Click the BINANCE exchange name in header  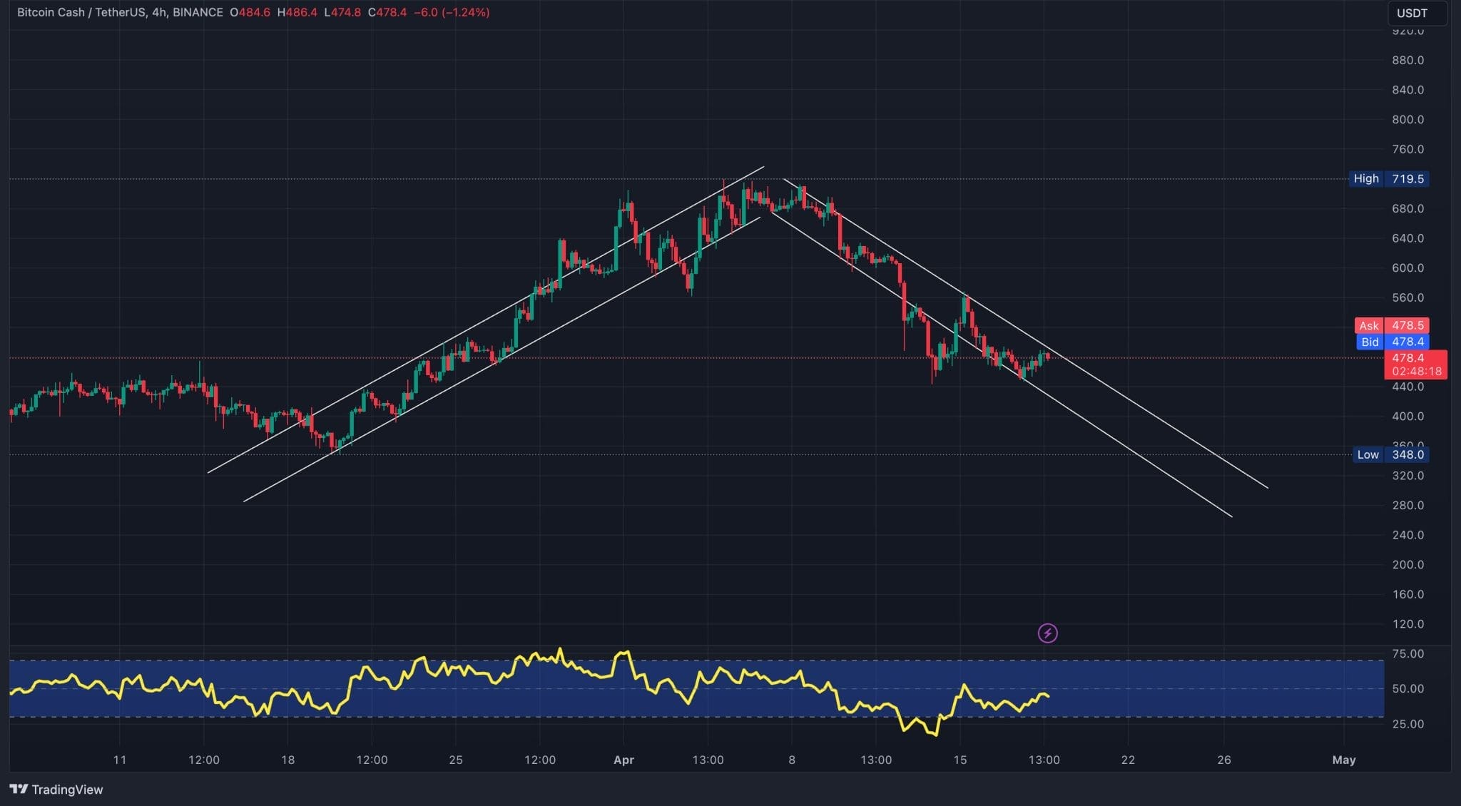click(x=198, y=12)
